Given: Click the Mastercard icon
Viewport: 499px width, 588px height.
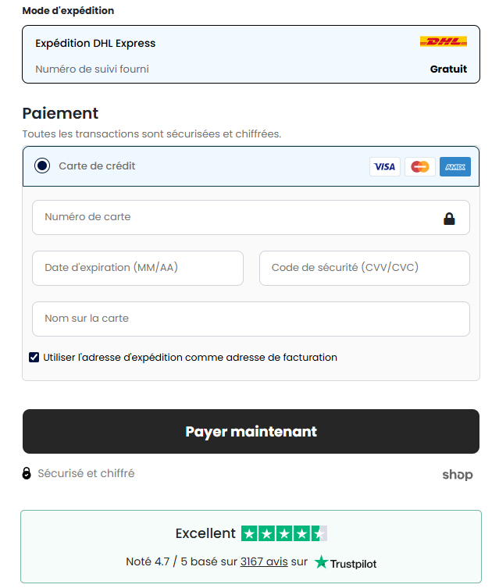Looking at the screenshot, I should click(x=420, y=166).
